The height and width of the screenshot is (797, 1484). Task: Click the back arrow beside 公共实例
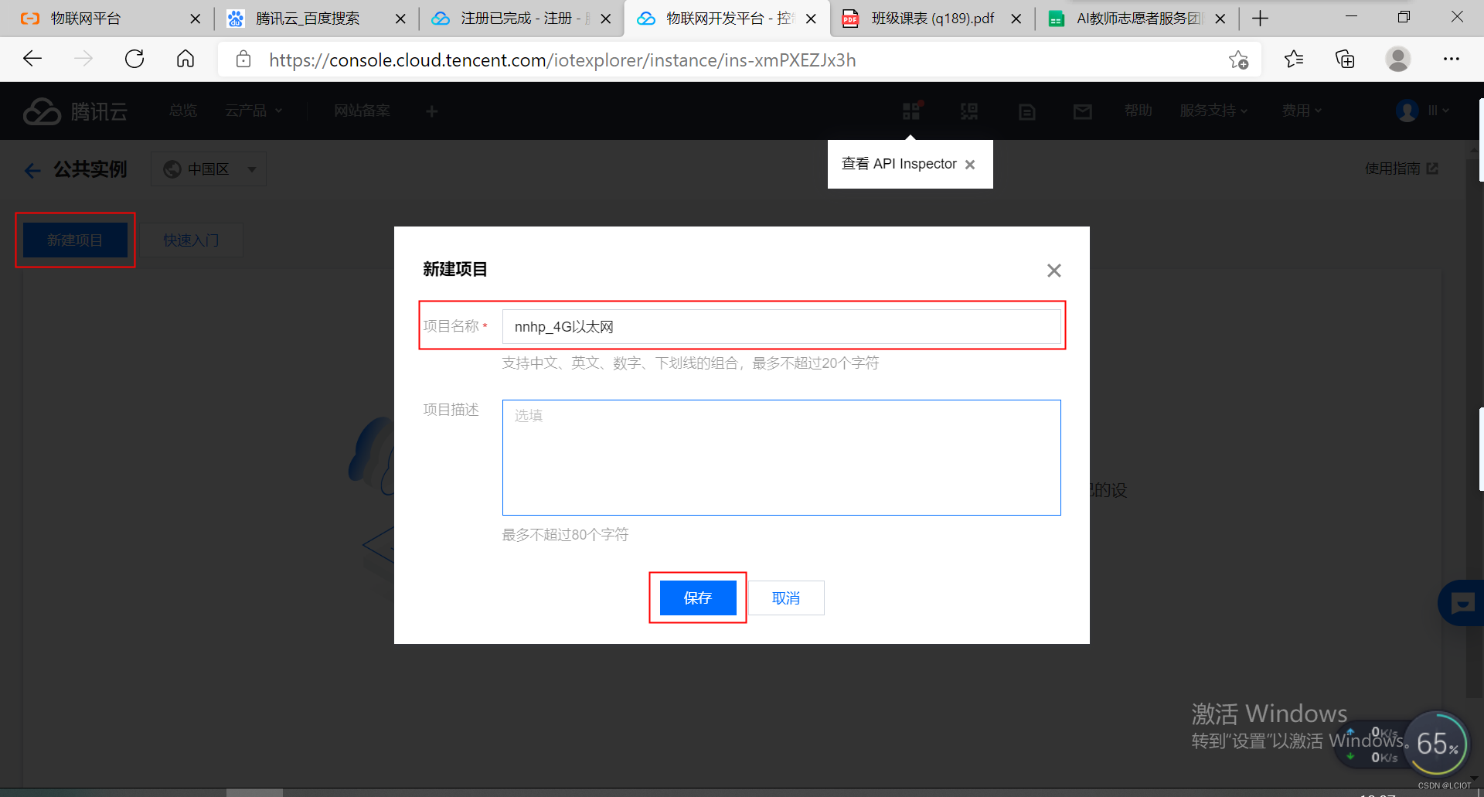pyautogui.click(x=32, y=170)
